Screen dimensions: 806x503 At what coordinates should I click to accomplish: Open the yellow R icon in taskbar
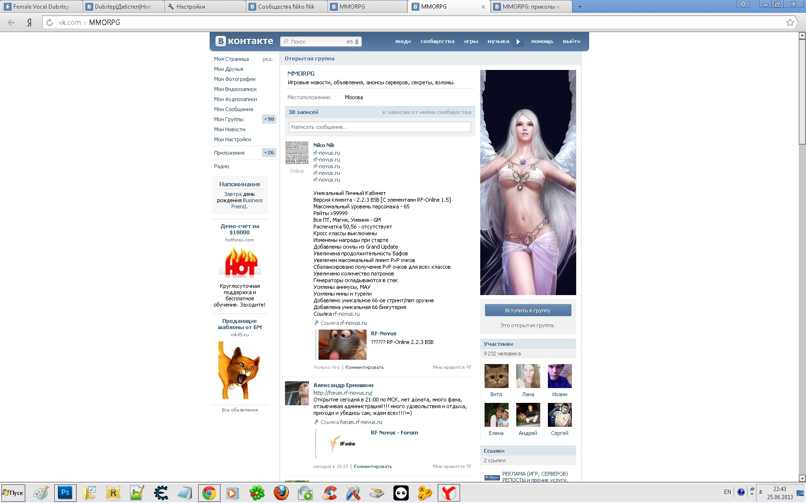coord(113,492)
